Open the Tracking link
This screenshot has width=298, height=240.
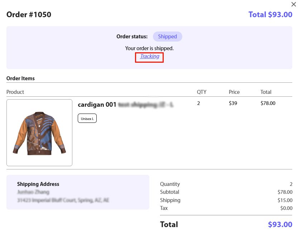click(x=150, y=57)
